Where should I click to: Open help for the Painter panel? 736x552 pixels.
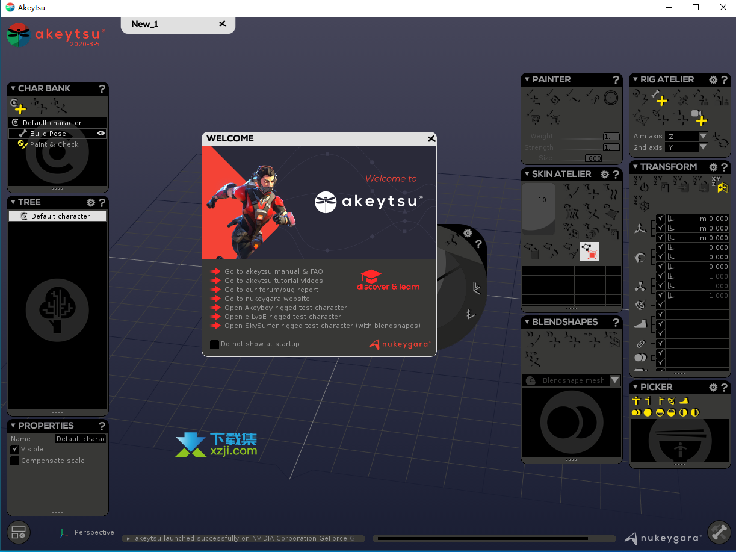click(x=616, y=79)
